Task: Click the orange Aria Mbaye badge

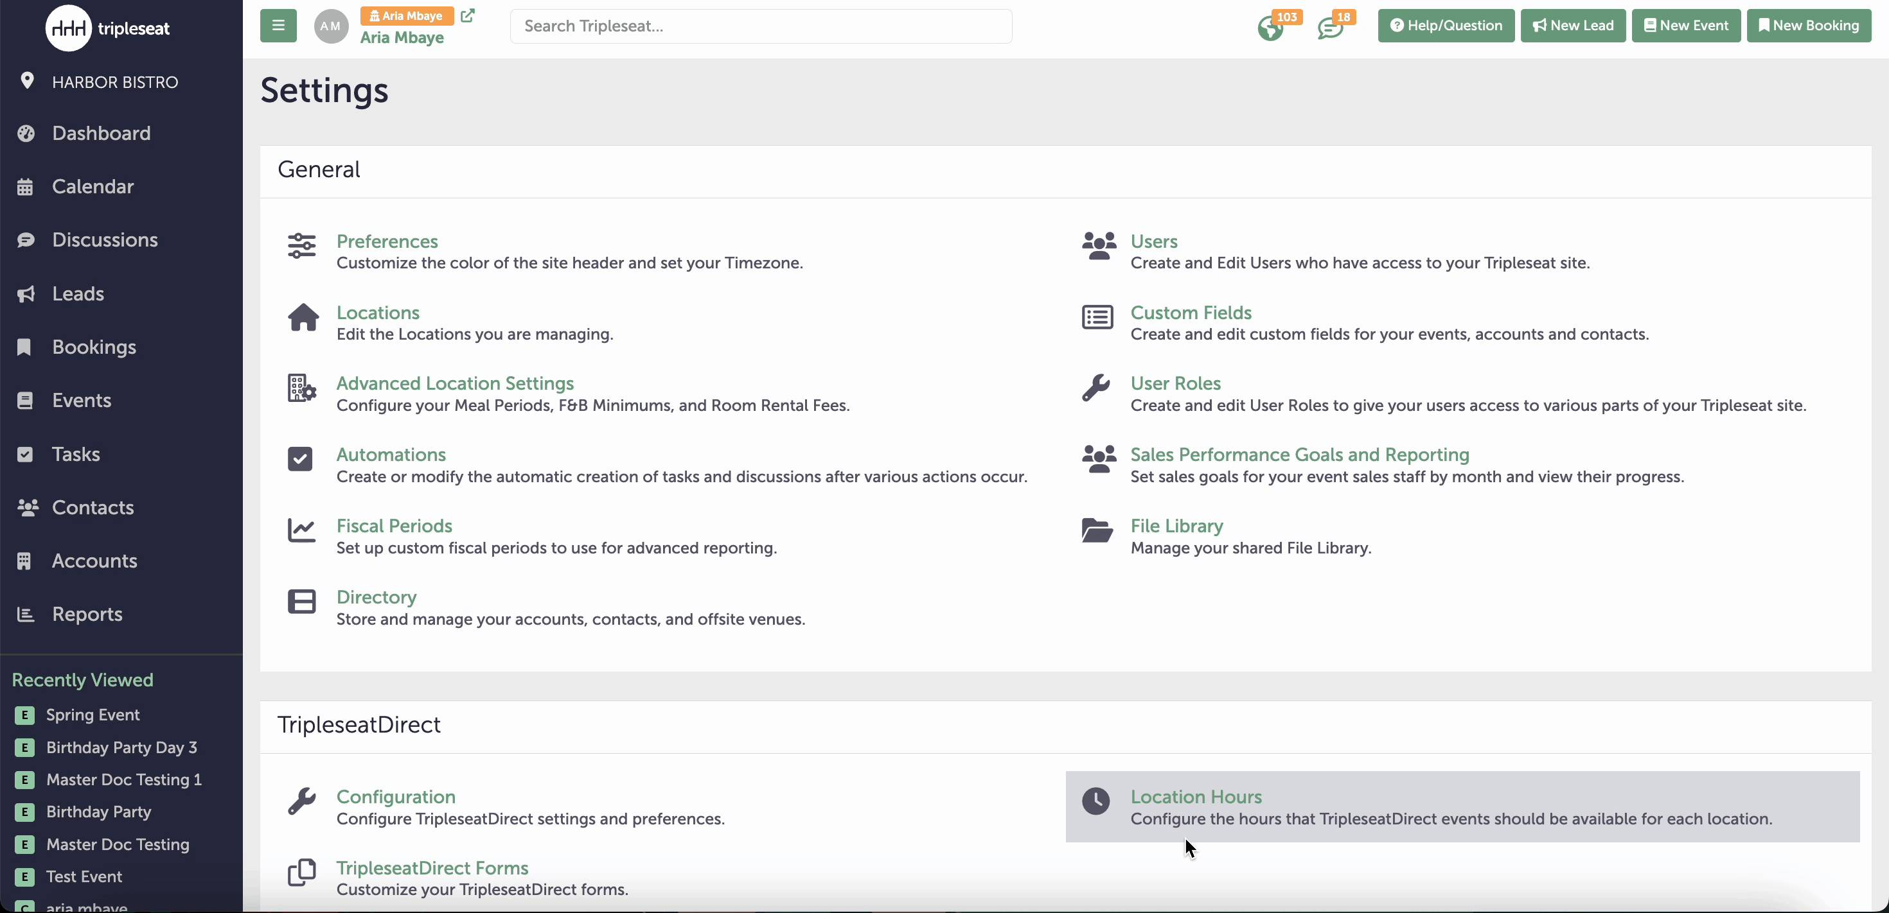Action: tap(407, 15)
